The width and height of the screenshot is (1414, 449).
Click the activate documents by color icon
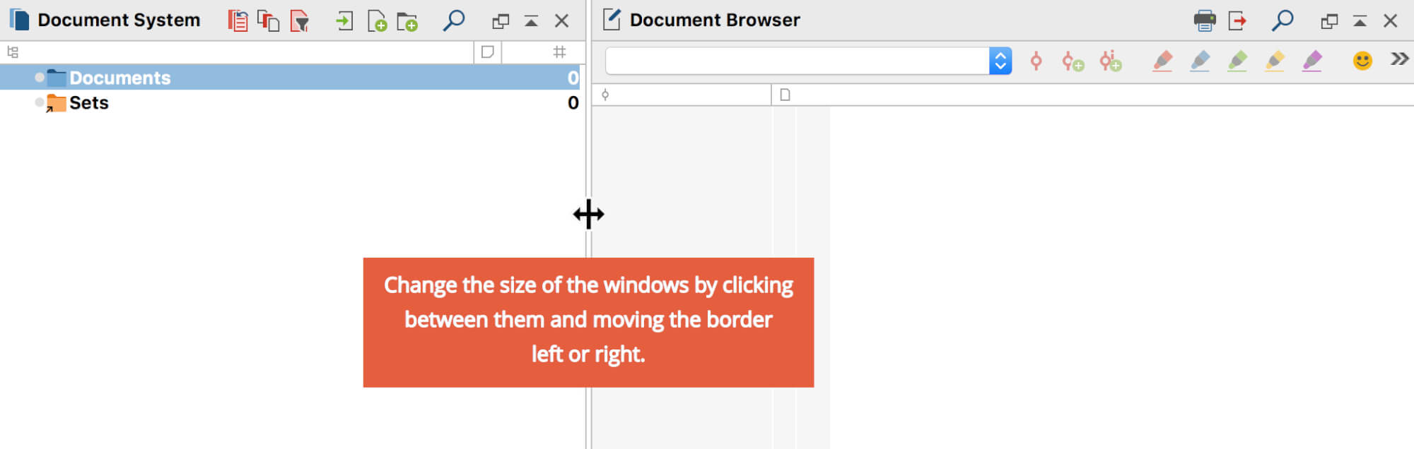[269, 20]
